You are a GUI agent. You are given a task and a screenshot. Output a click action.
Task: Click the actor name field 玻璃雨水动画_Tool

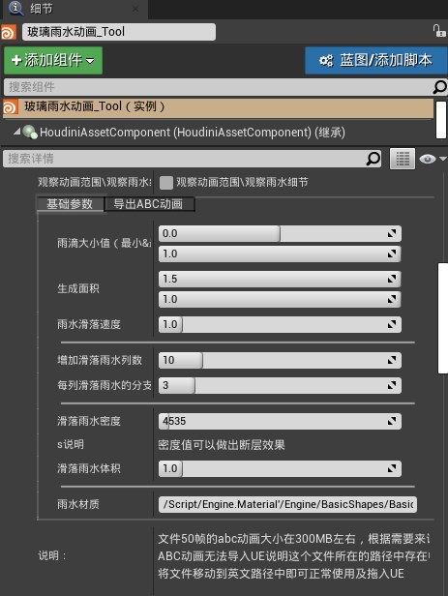(x=119, y=32)
